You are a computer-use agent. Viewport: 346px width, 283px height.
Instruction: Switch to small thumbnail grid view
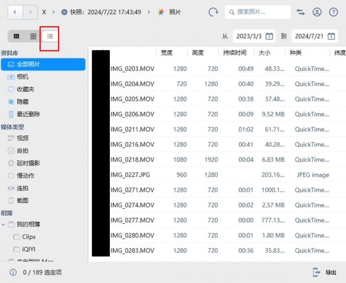(x=33, y=36)
